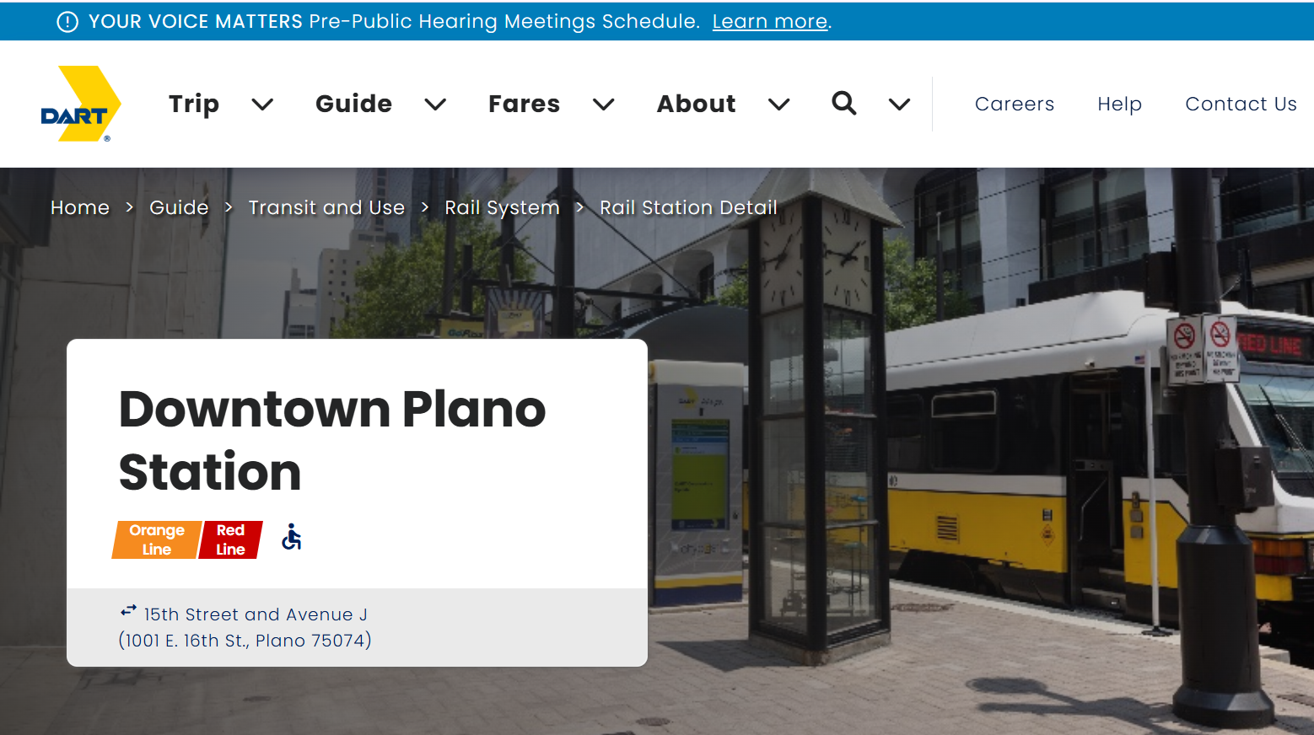Click the Red Line badge

click(x=230, y=539)
